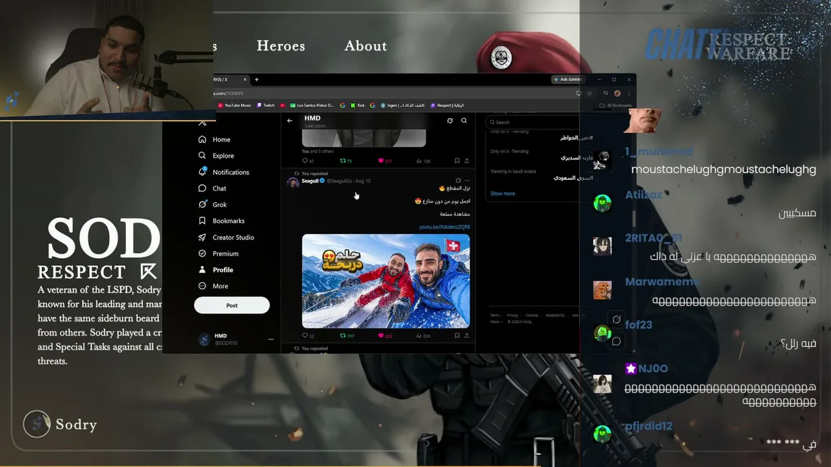Toggle like on the post with 517 likes

point(385,161)
